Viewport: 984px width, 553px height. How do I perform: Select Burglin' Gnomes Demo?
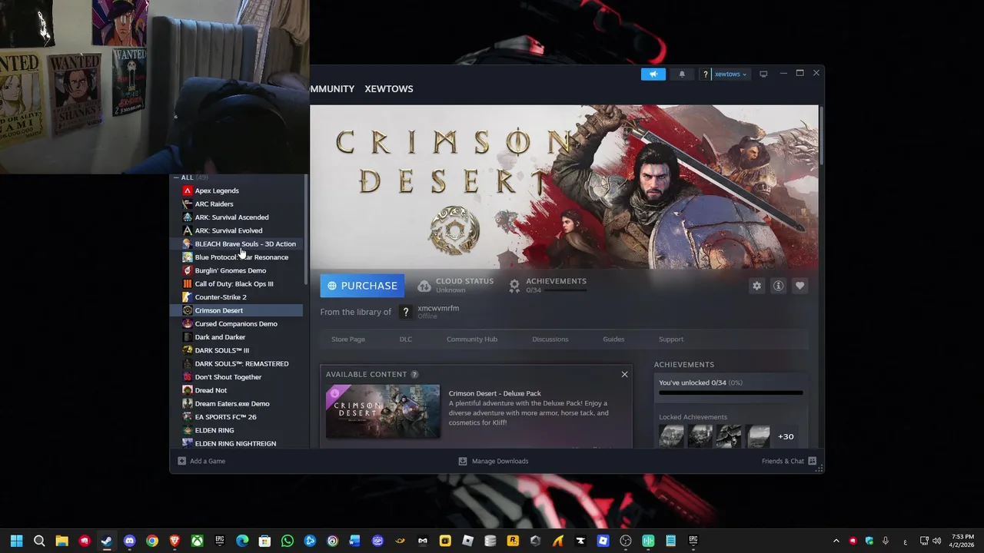pyautogui.click(x=237, y=270)
